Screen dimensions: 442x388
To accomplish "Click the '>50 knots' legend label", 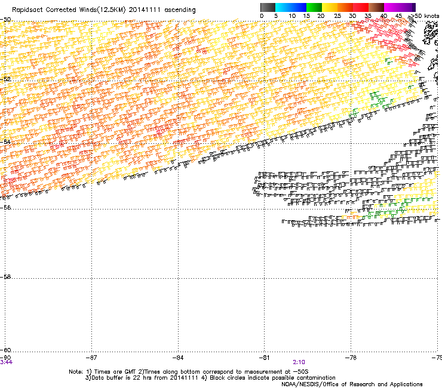I will 424,16.
